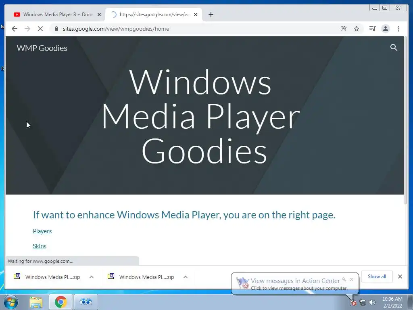The height and width of the screenshot is (310, 413).
Task: Click Show all downloads button
Action: coord(377,276)
